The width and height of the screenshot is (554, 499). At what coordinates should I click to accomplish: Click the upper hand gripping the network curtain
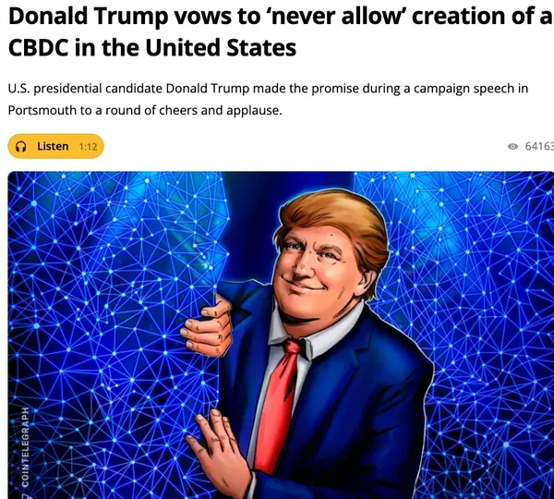[x=208, y=325]
